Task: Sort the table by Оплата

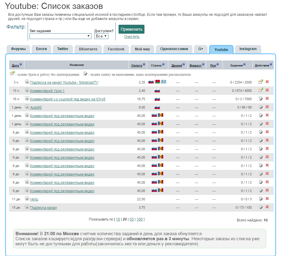Action: [x=137, y=66]
